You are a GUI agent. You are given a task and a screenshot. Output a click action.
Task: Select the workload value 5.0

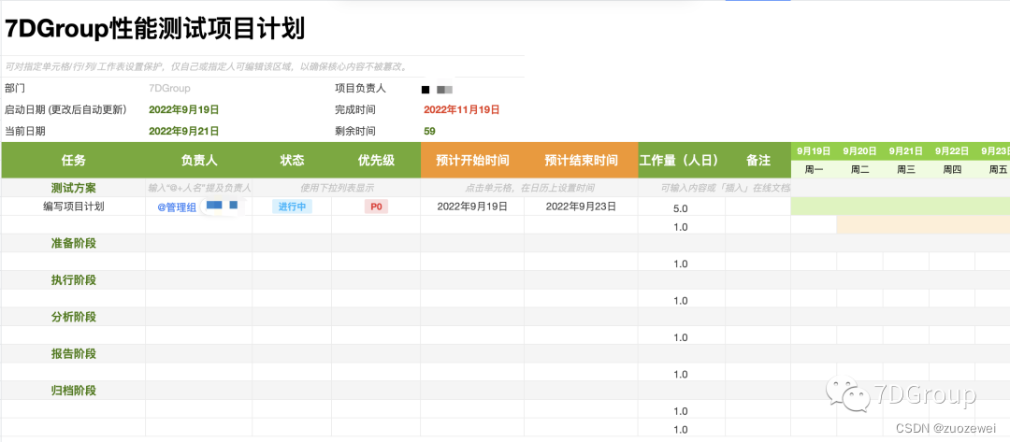click(x=681, y=208)
